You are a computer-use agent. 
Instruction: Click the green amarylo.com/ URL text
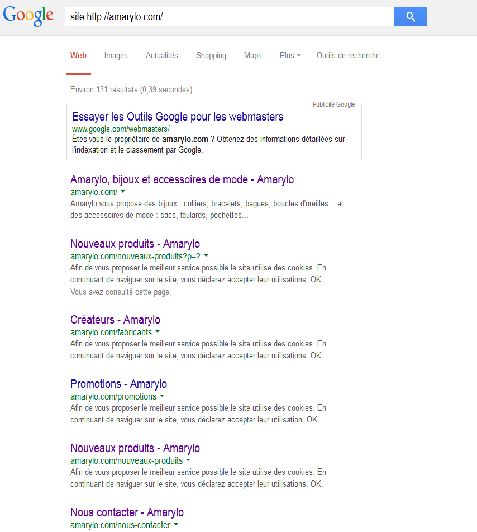[94, 192]
